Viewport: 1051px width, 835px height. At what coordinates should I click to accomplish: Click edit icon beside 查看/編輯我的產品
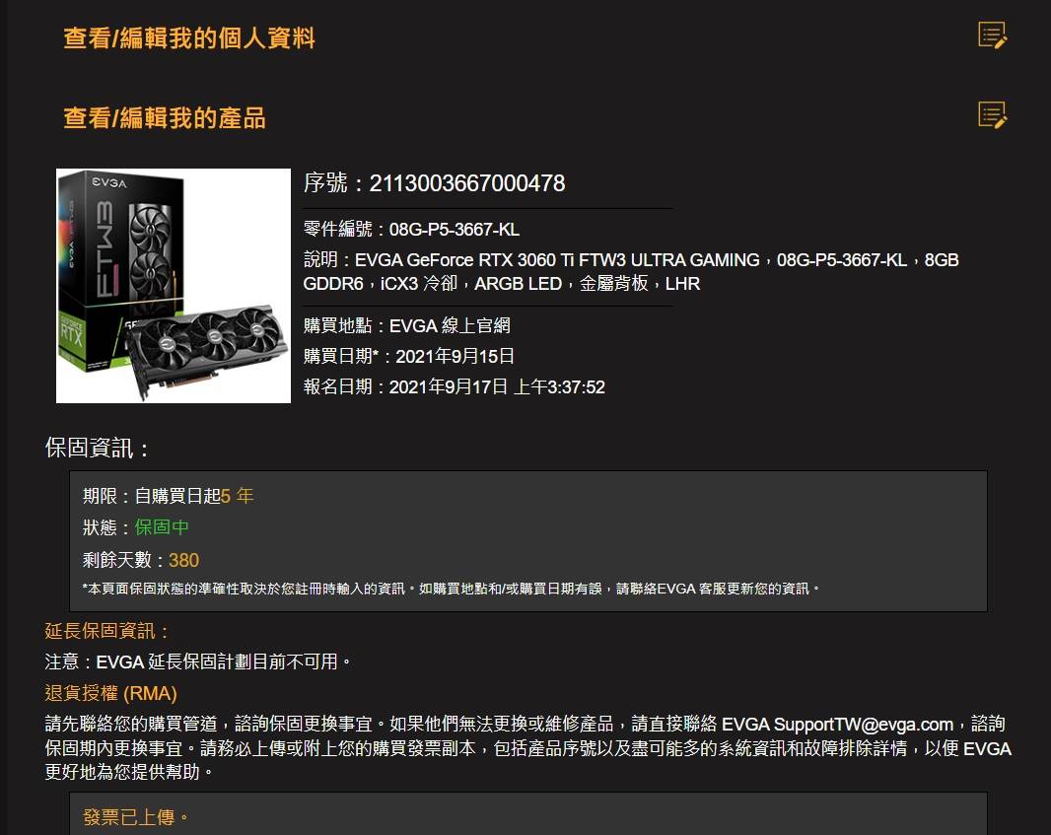pos(992,115)
